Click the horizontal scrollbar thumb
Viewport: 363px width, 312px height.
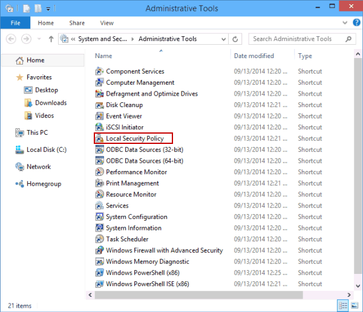point(198,295)
